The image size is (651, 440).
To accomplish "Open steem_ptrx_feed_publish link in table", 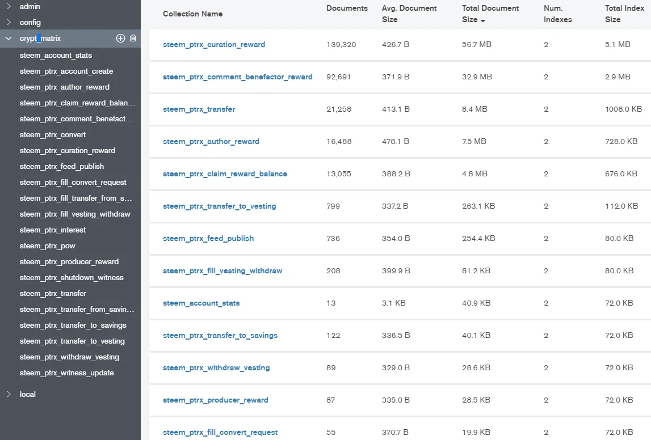I will [208, 239].
